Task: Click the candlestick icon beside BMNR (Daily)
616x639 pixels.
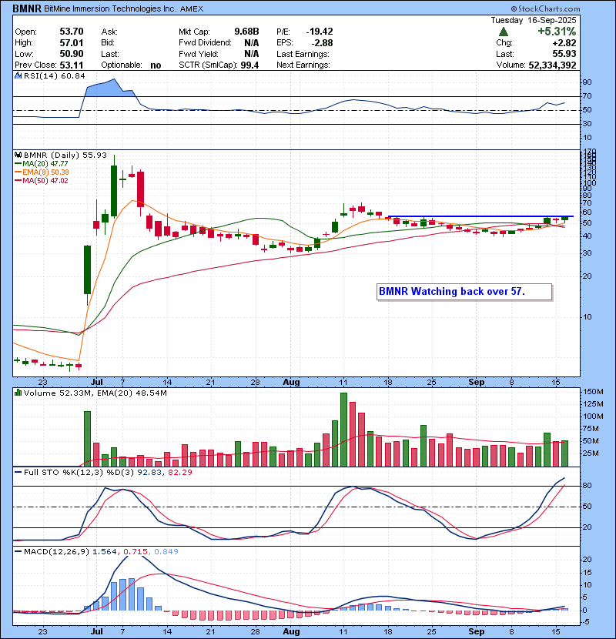Action: [x=18, y=156]
